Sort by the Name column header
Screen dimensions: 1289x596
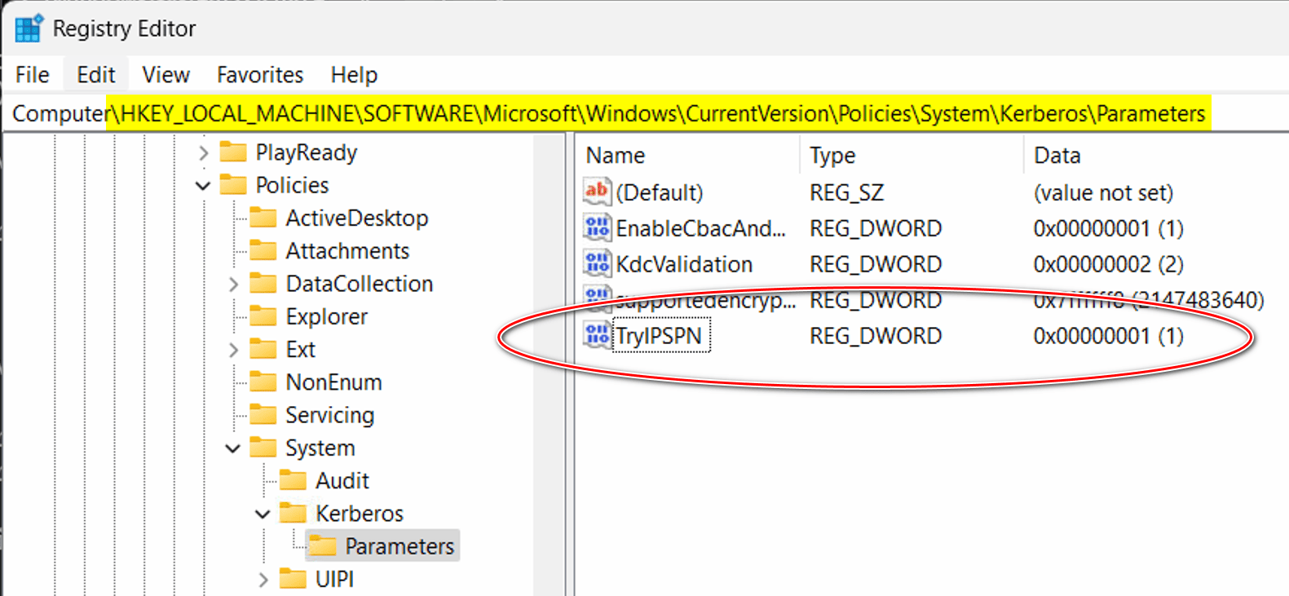616,155
